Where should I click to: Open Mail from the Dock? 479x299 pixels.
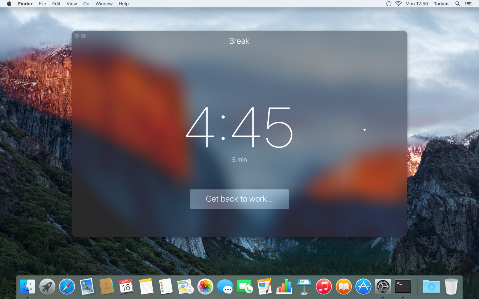click(87, 286)
